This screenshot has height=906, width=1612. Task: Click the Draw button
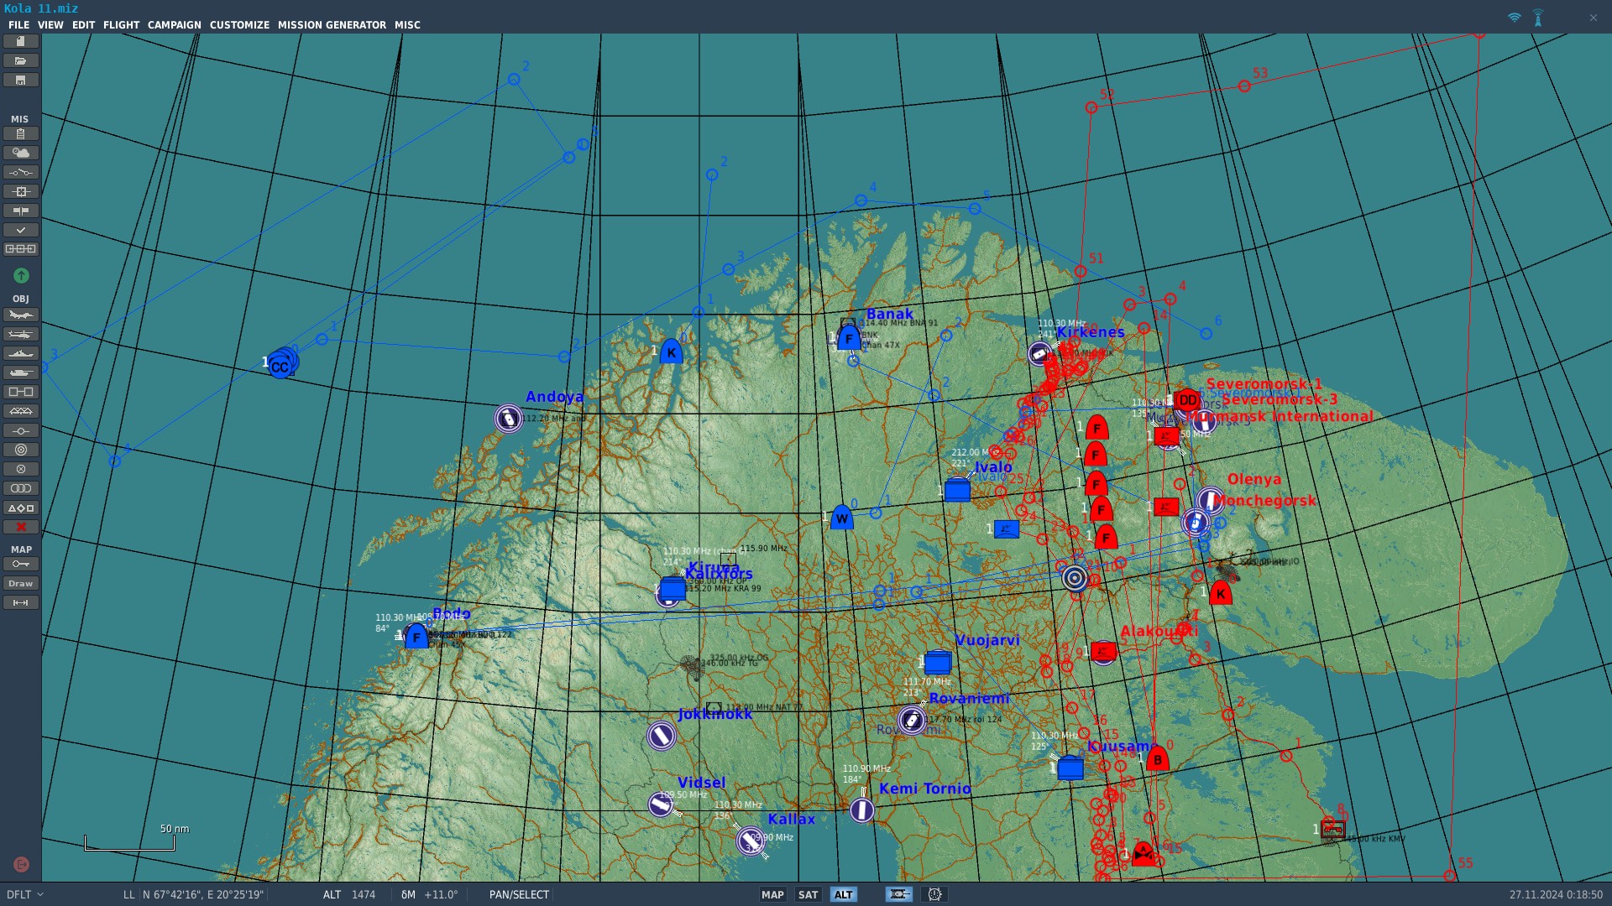(x=20, y=583)
